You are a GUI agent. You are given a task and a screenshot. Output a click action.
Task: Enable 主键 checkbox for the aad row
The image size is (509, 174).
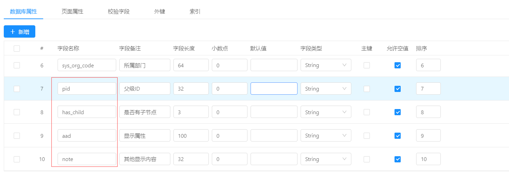367,136
